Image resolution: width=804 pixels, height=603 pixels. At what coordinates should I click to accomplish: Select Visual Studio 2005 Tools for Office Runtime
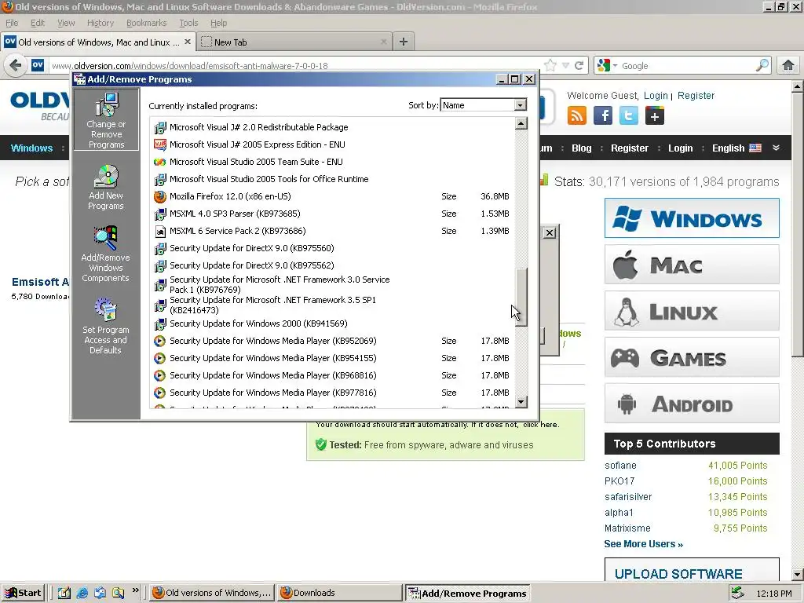click(x=332, y=179)
